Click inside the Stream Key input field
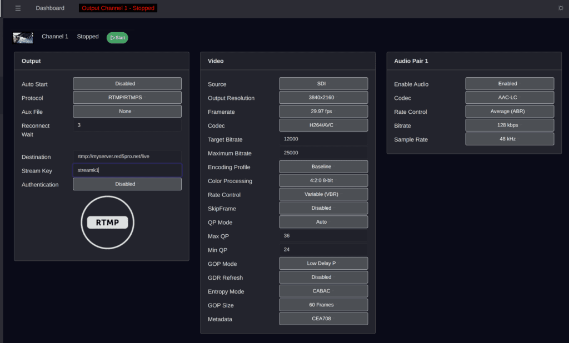 127,170
